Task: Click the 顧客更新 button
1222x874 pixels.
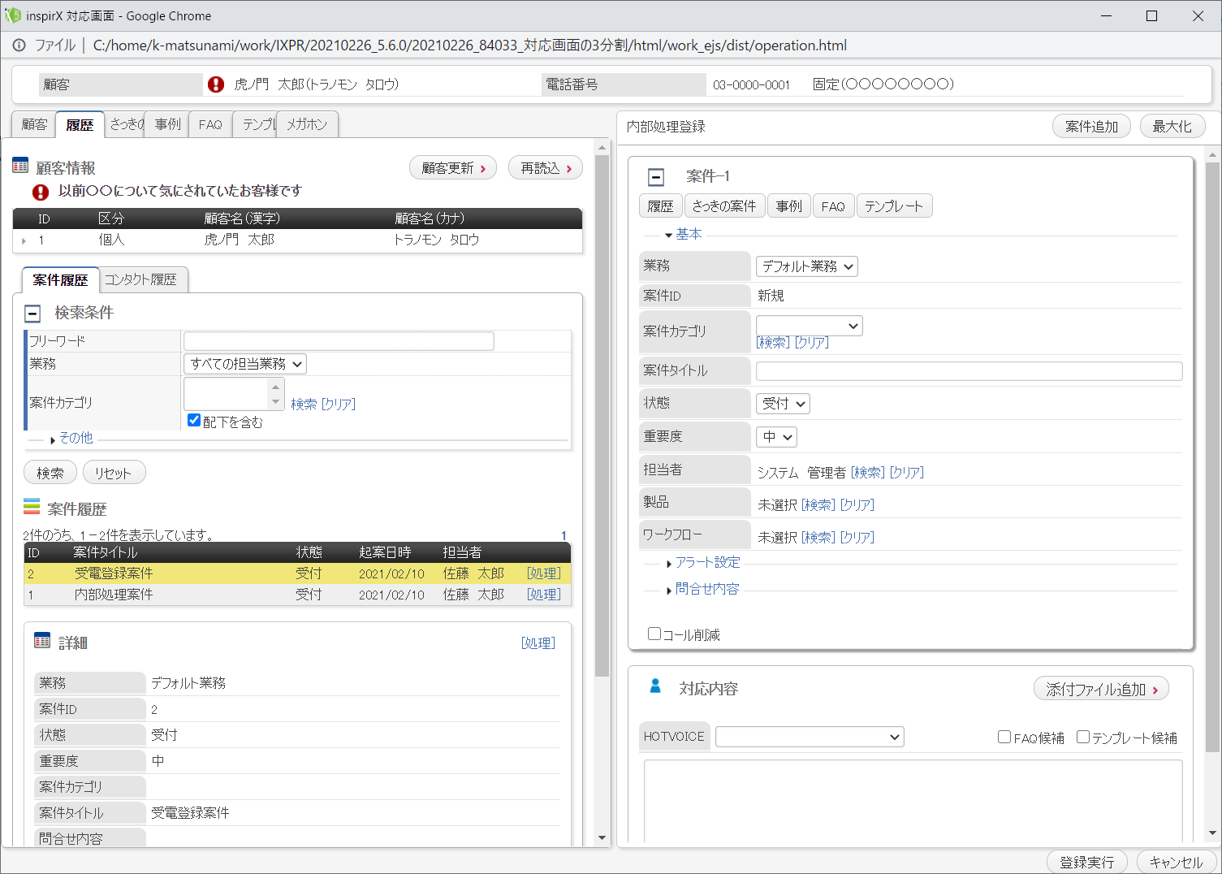Action: (453, 168)
